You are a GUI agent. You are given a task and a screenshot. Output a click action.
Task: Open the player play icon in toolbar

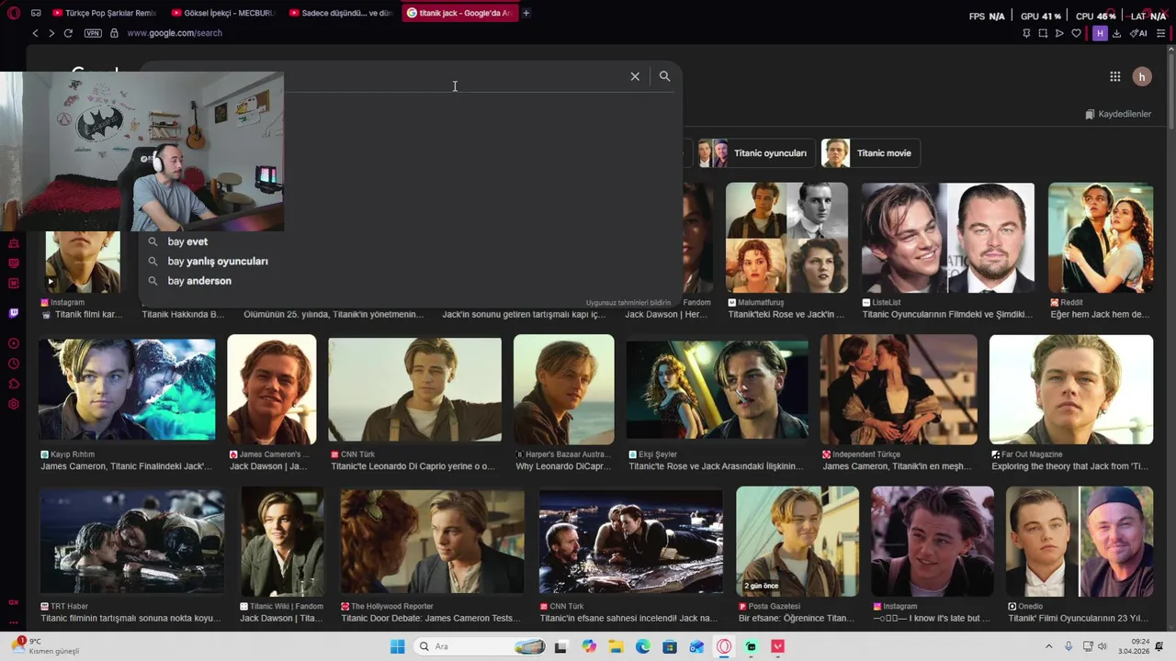1059,33
